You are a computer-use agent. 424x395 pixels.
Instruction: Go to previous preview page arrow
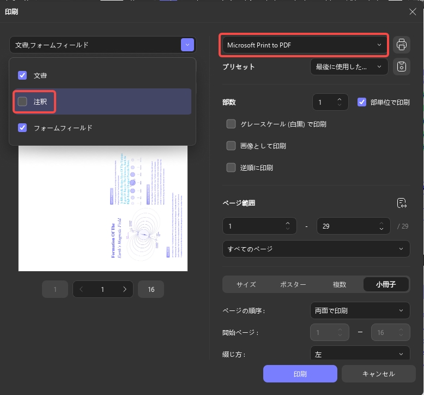81,289
